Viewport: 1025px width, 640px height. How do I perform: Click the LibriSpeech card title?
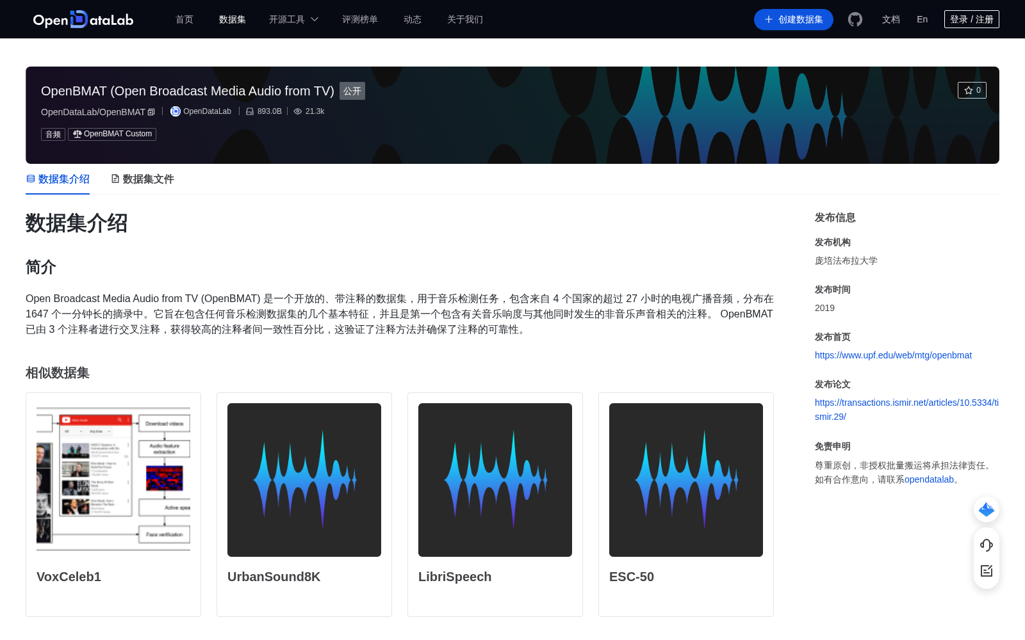(455, 577)
